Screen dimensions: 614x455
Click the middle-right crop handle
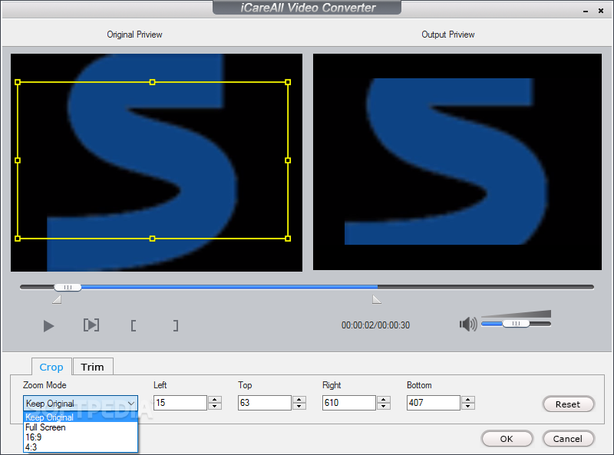click(x=288, y=160)
